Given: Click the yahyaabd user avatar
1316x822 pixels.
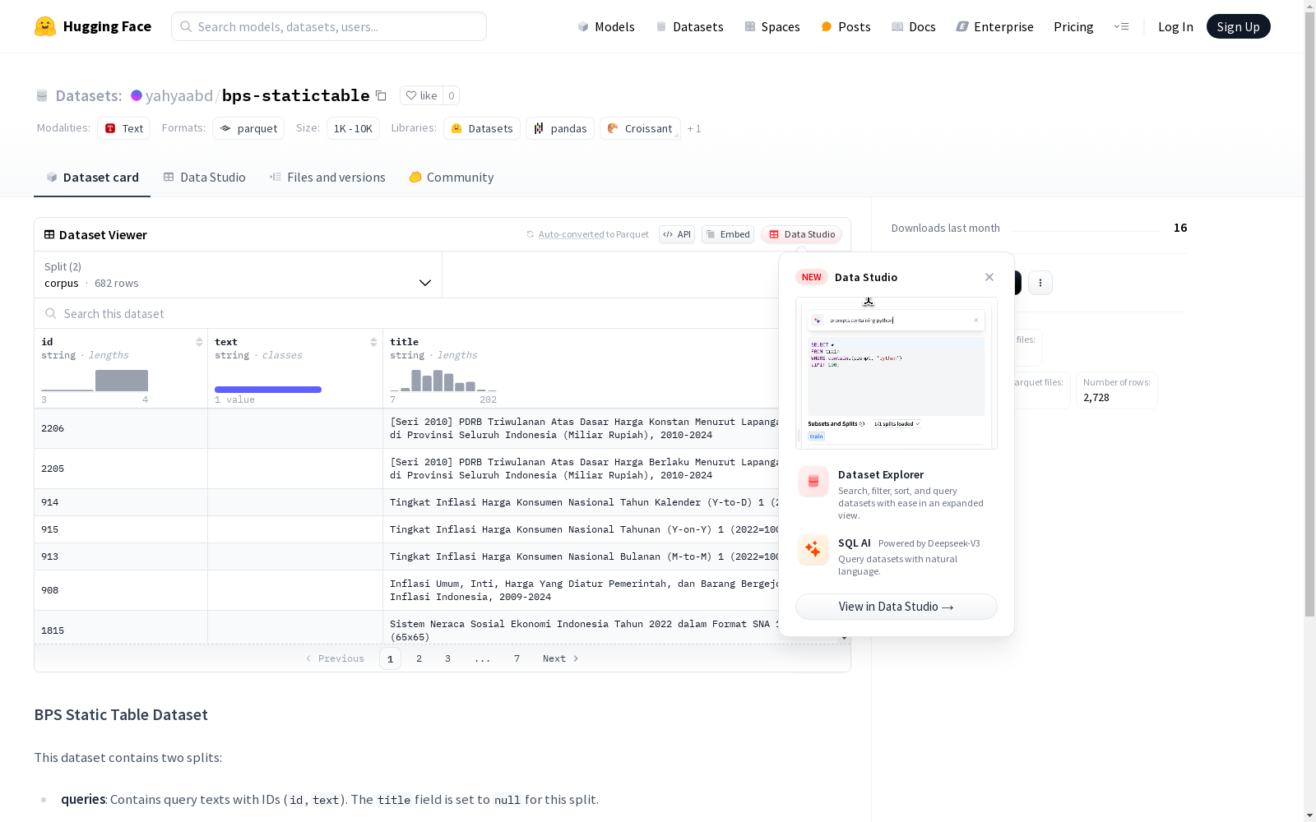Looking at the screenshot, I should pos(137,95).
